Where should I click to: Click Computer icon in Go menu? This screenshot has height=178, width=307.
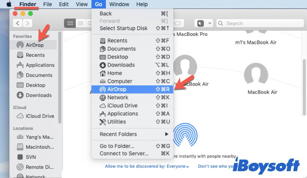pyautogui.click(x=102, y=81)
